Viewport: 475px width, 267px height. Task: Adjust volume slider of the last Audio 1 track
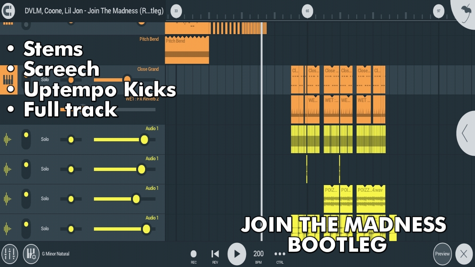coord(125,229)
